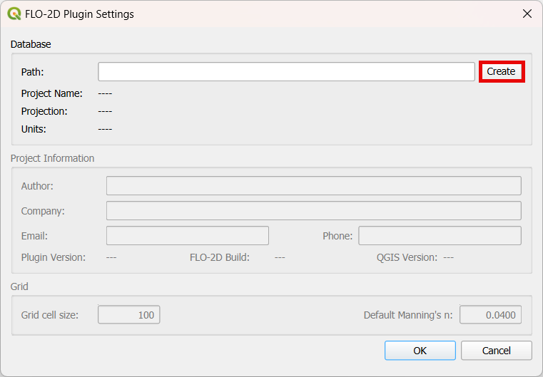This screenshot has height=377, width=543.
Task: Click the Phone number field
Action: tap(440, 236)
